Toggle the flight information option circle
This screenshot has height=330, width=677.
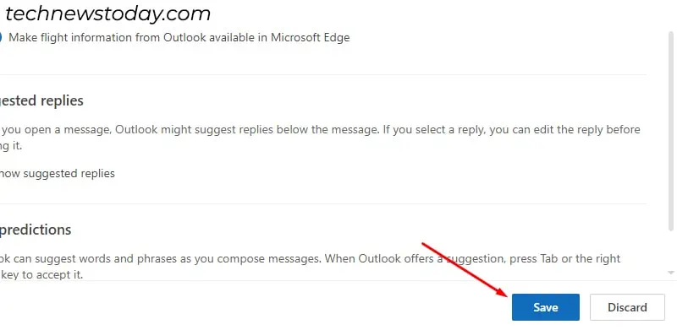coord(1,37)
